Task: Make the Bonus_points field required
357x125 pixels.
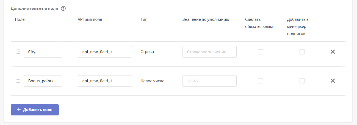Action: 260,81
